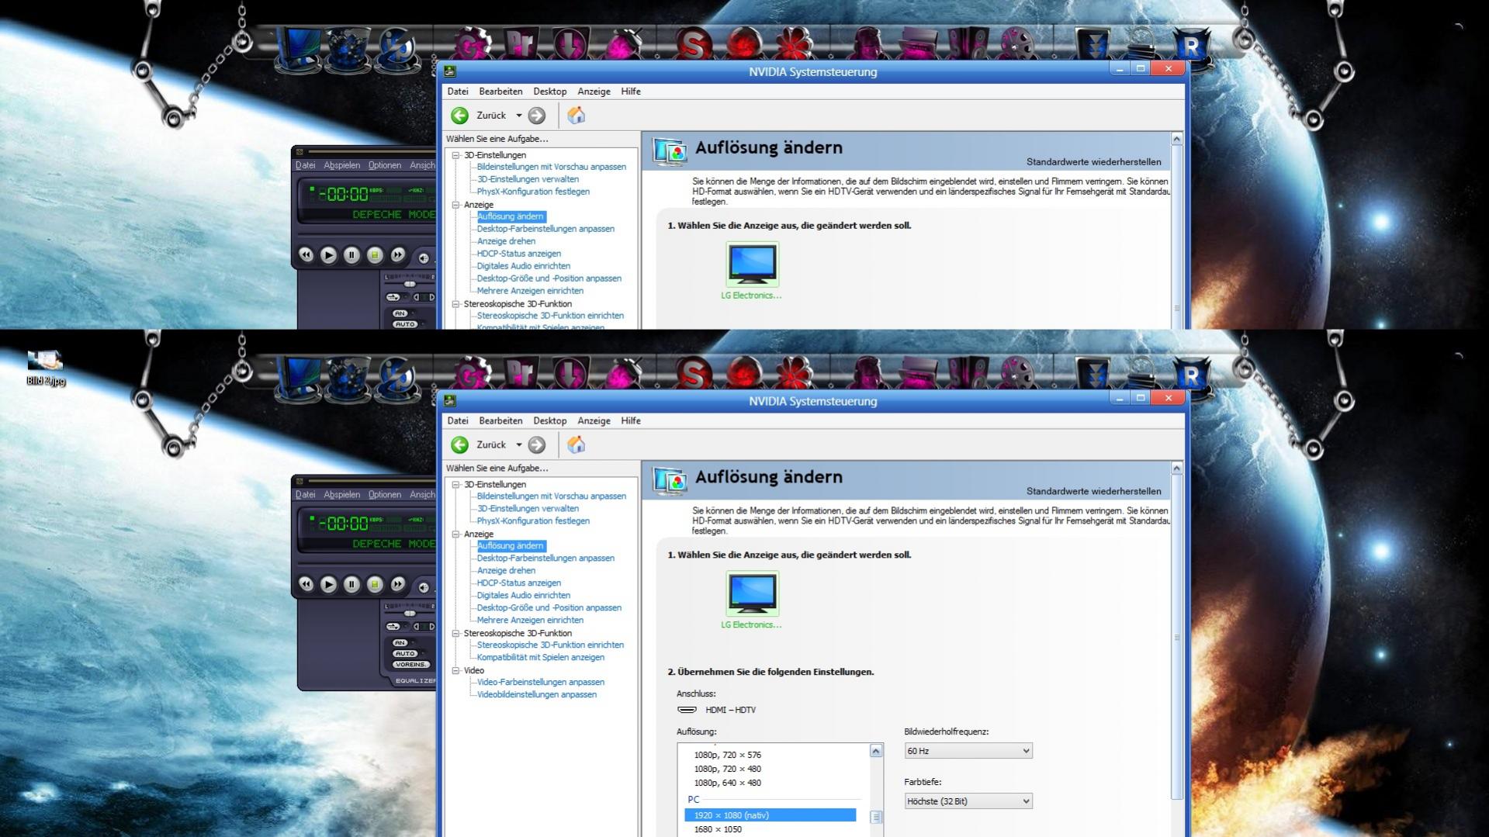Collapse the Video tree node
Screen dimensions: 1489x837
point(456,670)
